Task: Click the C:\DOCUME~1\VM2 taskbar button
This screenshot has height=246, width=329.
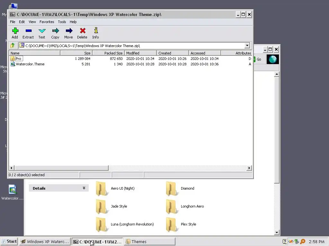Action: tap(97, 242)
